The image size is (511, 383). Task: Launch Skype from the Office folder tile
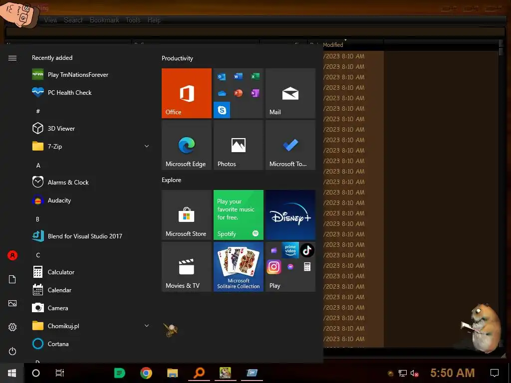coord(222,110)
